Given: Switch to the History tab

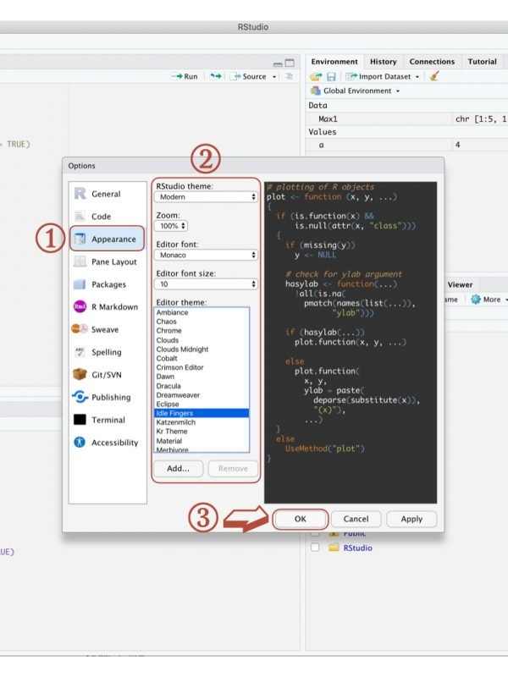Looking at the screenshot, I should [x=383, y=62].
